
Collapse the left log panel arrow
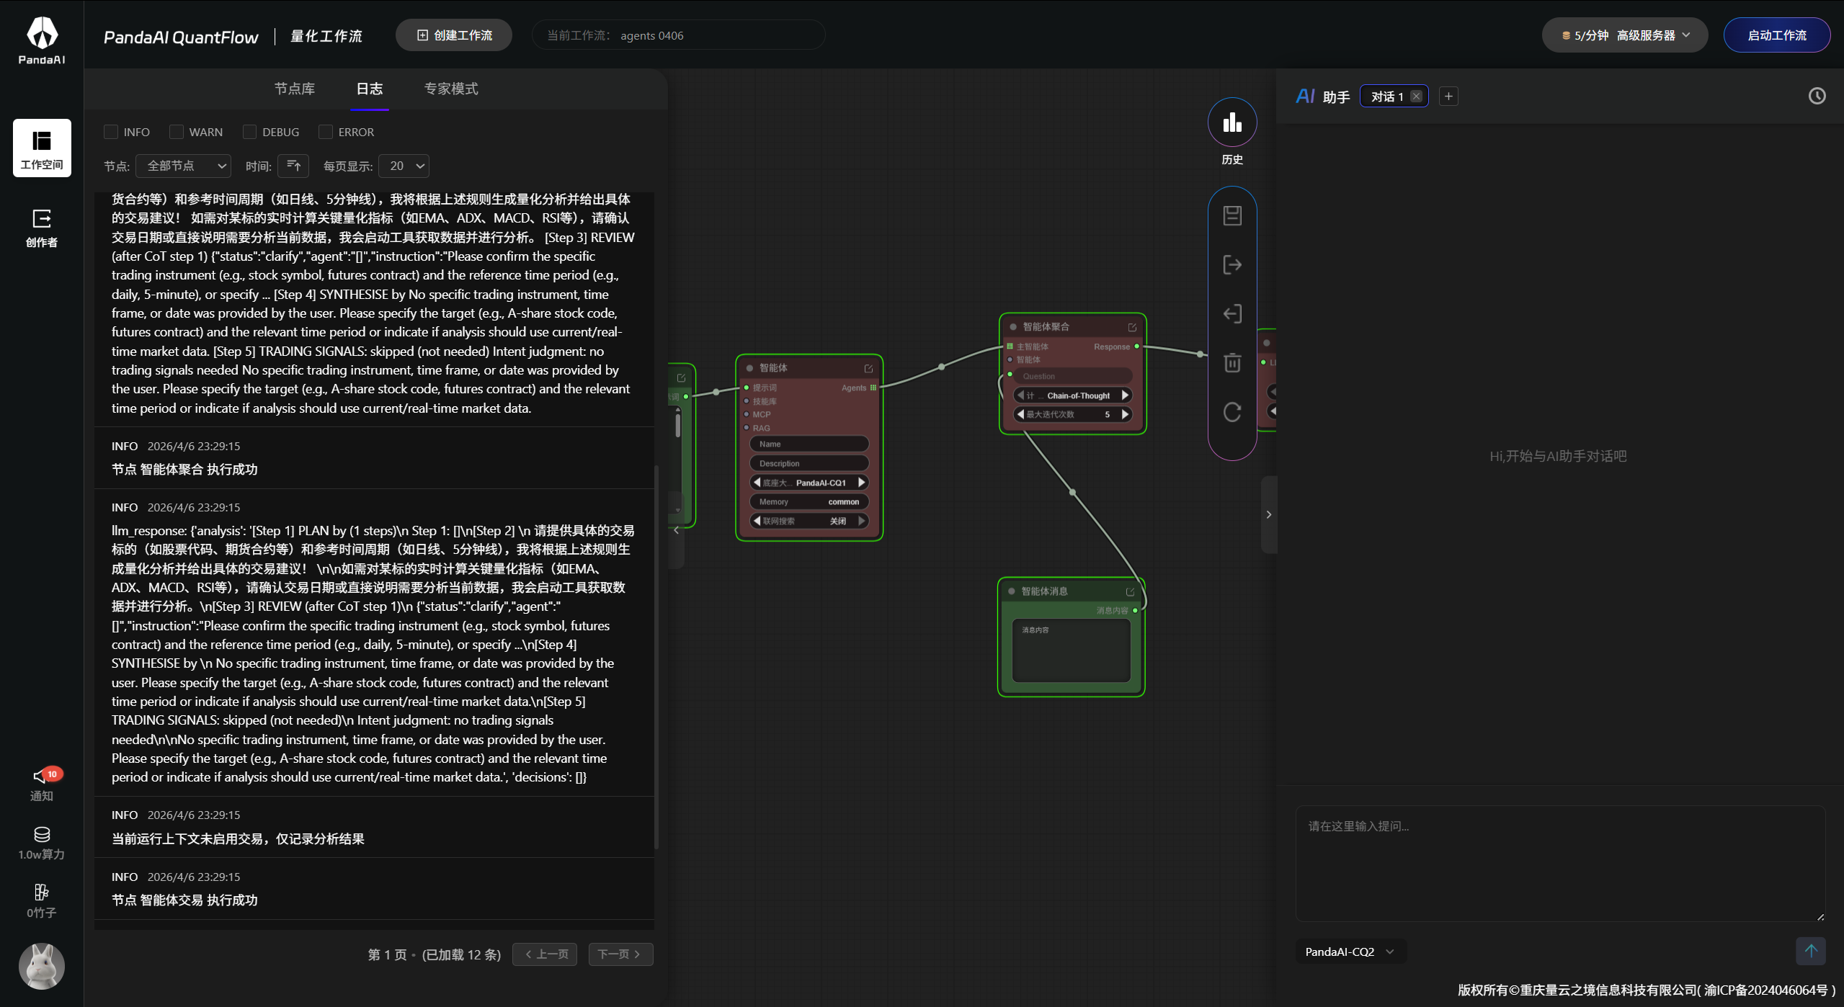pyautogui.click(x=676, y=531)
